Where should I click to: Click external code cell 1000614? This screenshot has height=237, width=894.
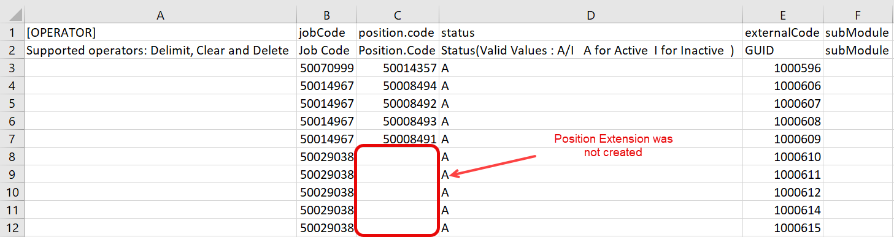[783, 211]
